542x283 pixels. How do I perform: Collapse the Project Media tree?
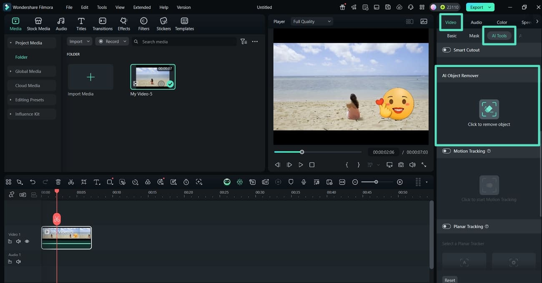[x=10, y=43]
